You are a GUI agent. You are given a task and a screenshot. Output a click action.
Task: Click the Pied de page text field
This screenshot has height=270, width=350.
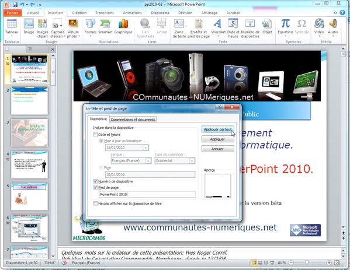(147, 194)
